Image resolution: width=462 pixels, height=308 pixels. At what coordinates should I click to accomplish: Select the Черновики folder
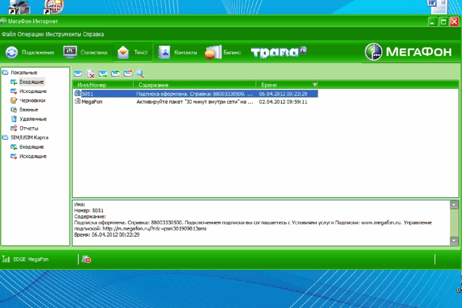pyautogui.click(x=32, y=101)
